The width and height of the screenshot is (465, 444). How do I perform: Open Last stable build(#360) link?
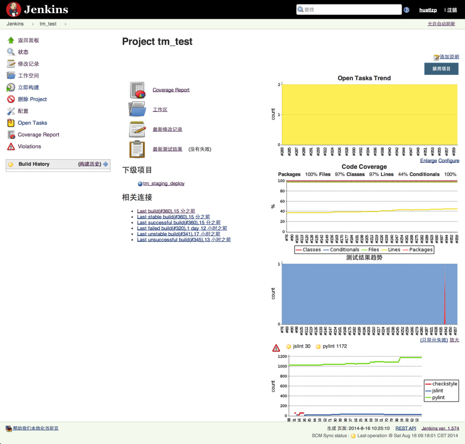tap(173, 217)
